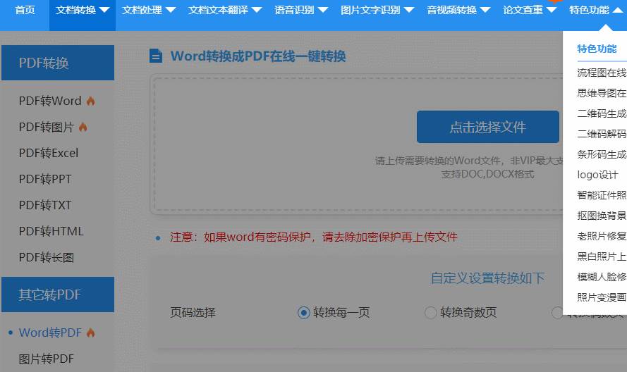
Task: Click the red 注意 password warning text
Action: pos(313,237)
